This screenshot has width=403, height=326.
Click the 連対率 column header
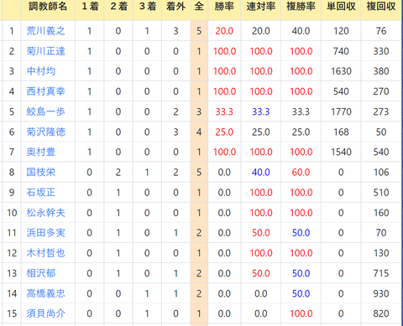pos(261,6)
